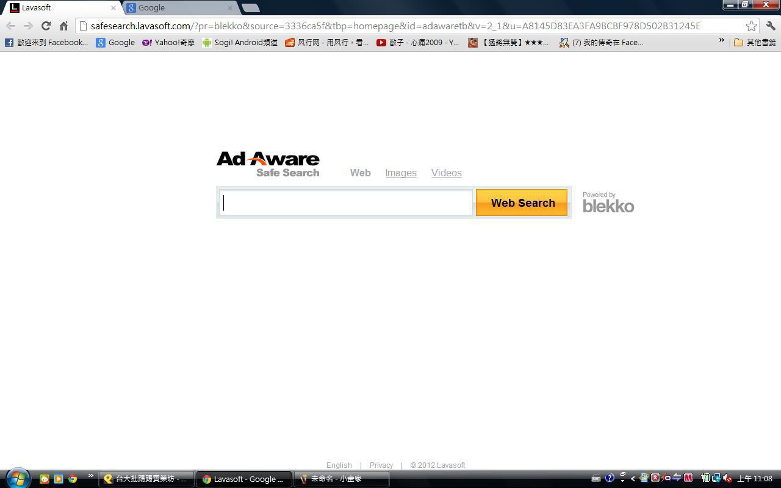This screenshot has height=488, width=781.
Task: Switch to 台大批踢踢實業坊 taskbar window
Action: click(x=146, y=479)
